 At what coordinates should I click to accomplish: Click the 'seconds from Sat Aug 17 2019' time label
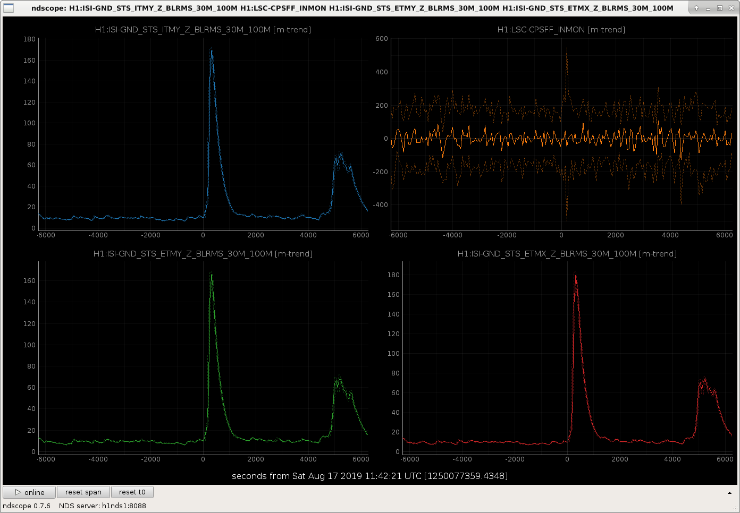370,476
